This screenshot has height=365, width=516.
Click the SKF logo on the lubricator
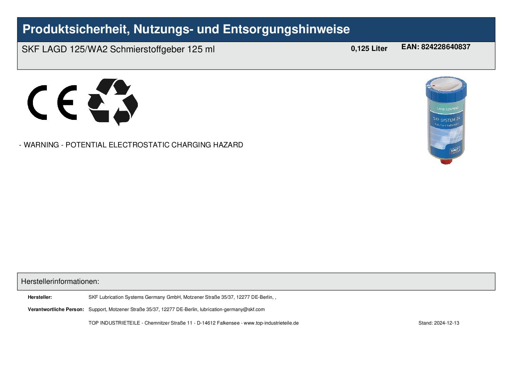[x=454, y=149]
